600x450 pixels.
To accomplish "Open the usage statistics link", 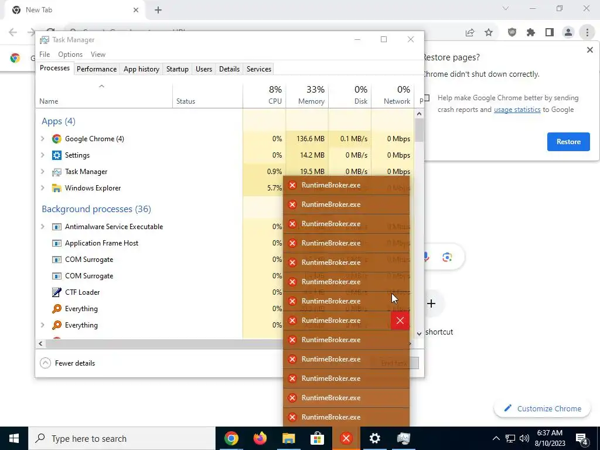I will (517, 110).
